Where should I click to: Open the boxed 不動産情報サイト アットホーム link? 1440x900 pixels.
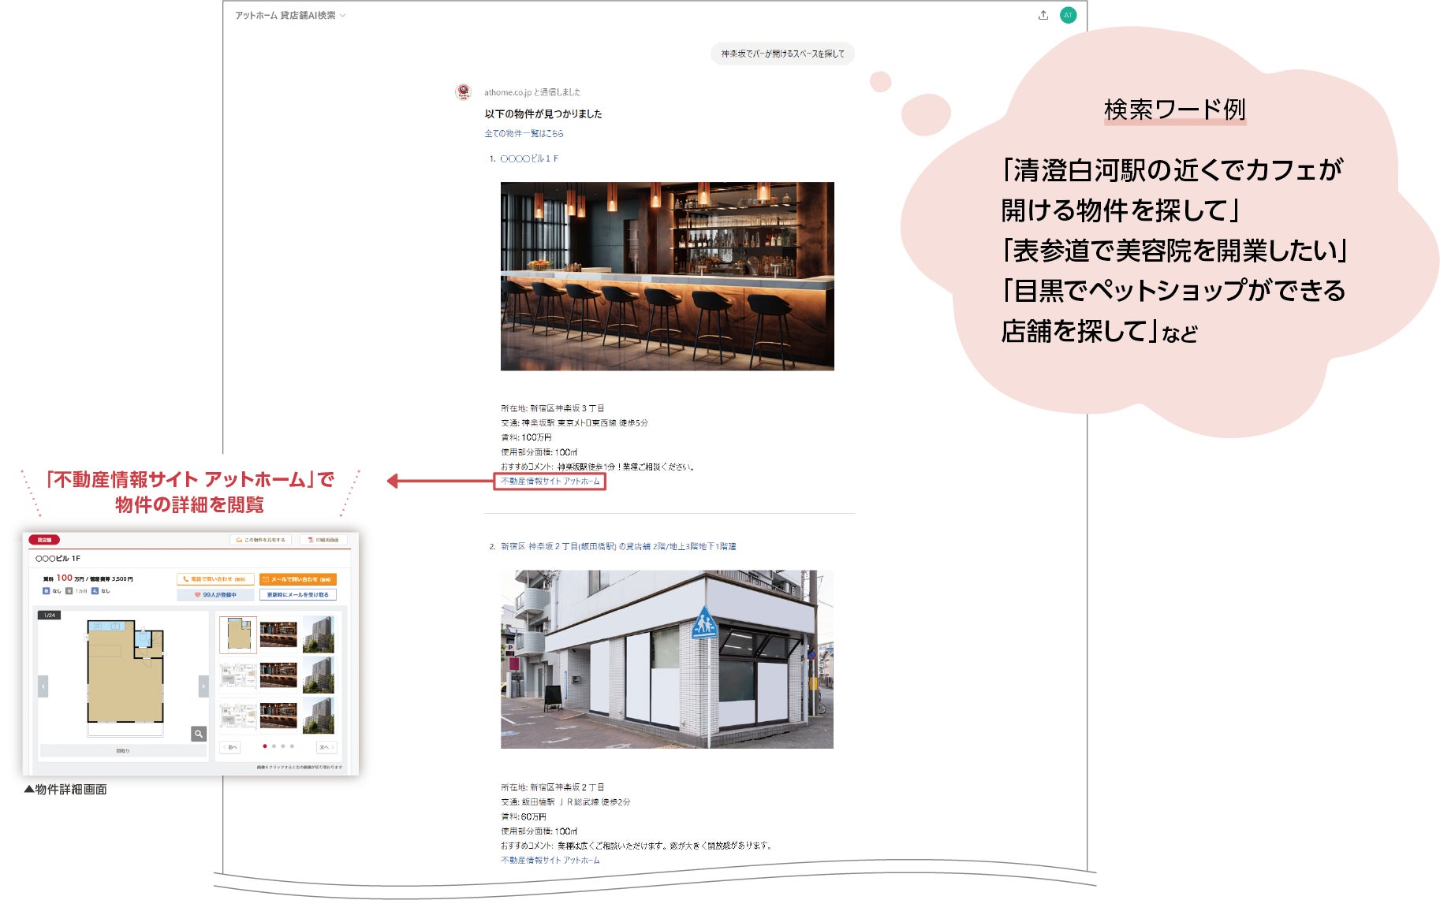(550, 482)
